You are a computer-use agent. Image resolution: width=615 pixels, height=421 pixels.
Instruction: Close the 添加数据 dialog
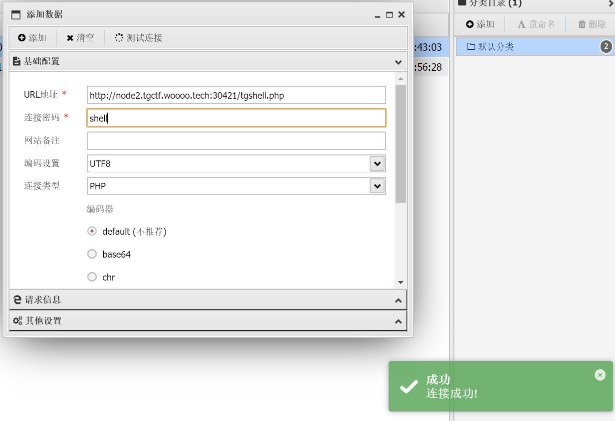pyautogui.click(x=402, y=15)
